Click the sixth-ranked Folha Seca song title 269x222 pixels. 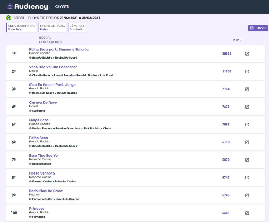38,138
